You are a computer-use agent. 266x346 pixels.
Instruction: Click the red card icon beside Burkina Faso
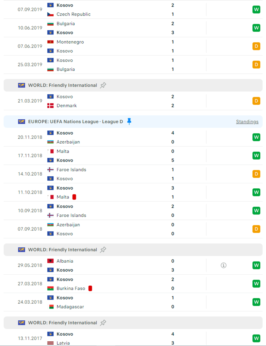90,288
